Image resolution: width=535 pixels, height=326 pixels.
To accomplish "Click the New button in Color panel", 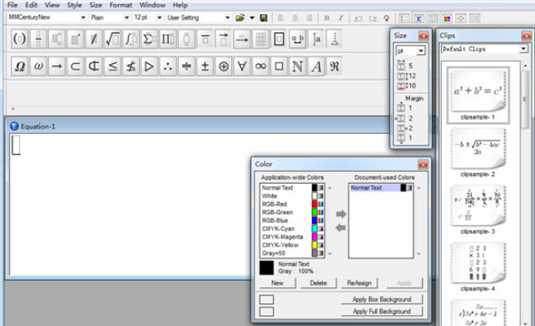I will click(277, 283).
